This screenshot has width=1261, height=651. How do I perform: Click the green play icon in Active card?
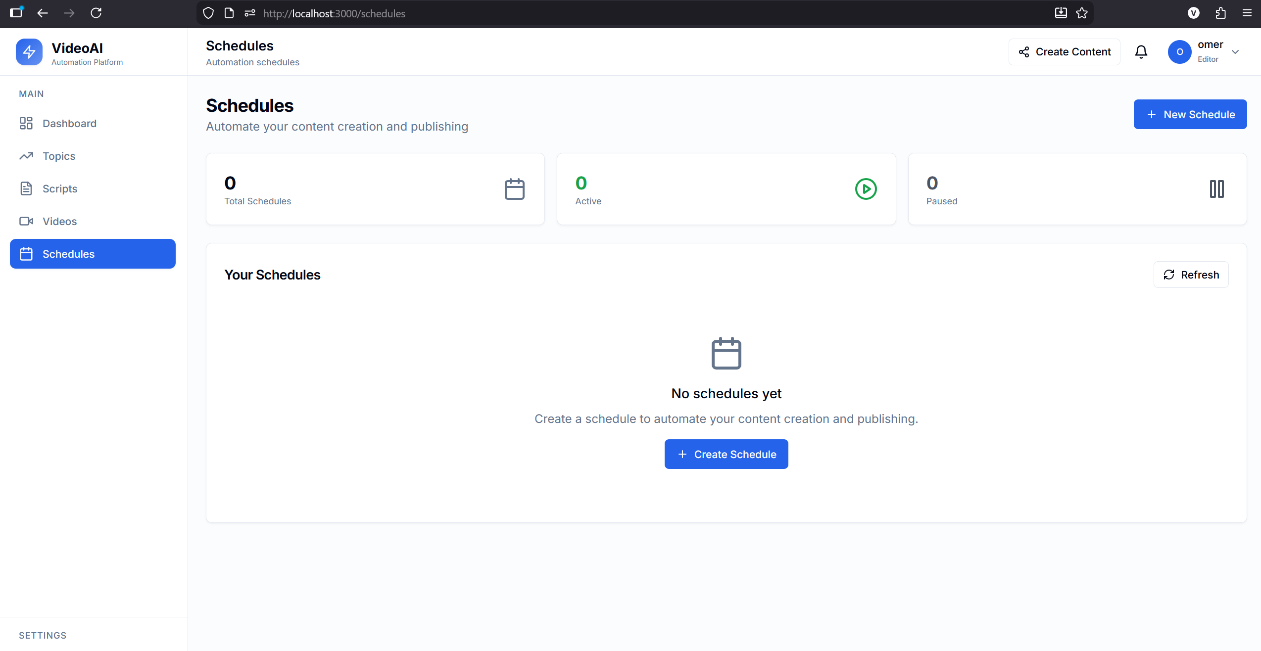(x=866, y=189)
